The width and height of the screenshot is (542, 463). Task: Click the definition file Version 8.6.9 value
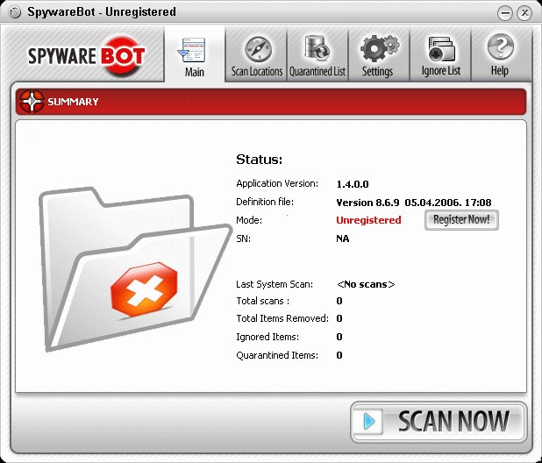click(414, 203)
